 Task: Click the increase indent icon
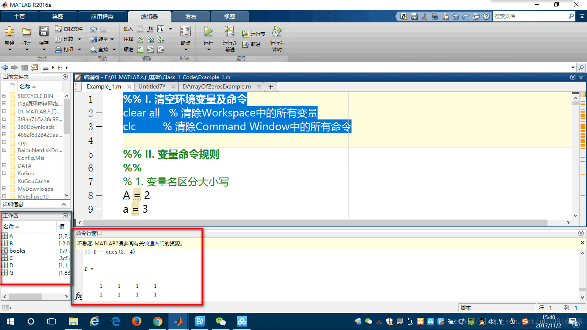pos(150,49)
